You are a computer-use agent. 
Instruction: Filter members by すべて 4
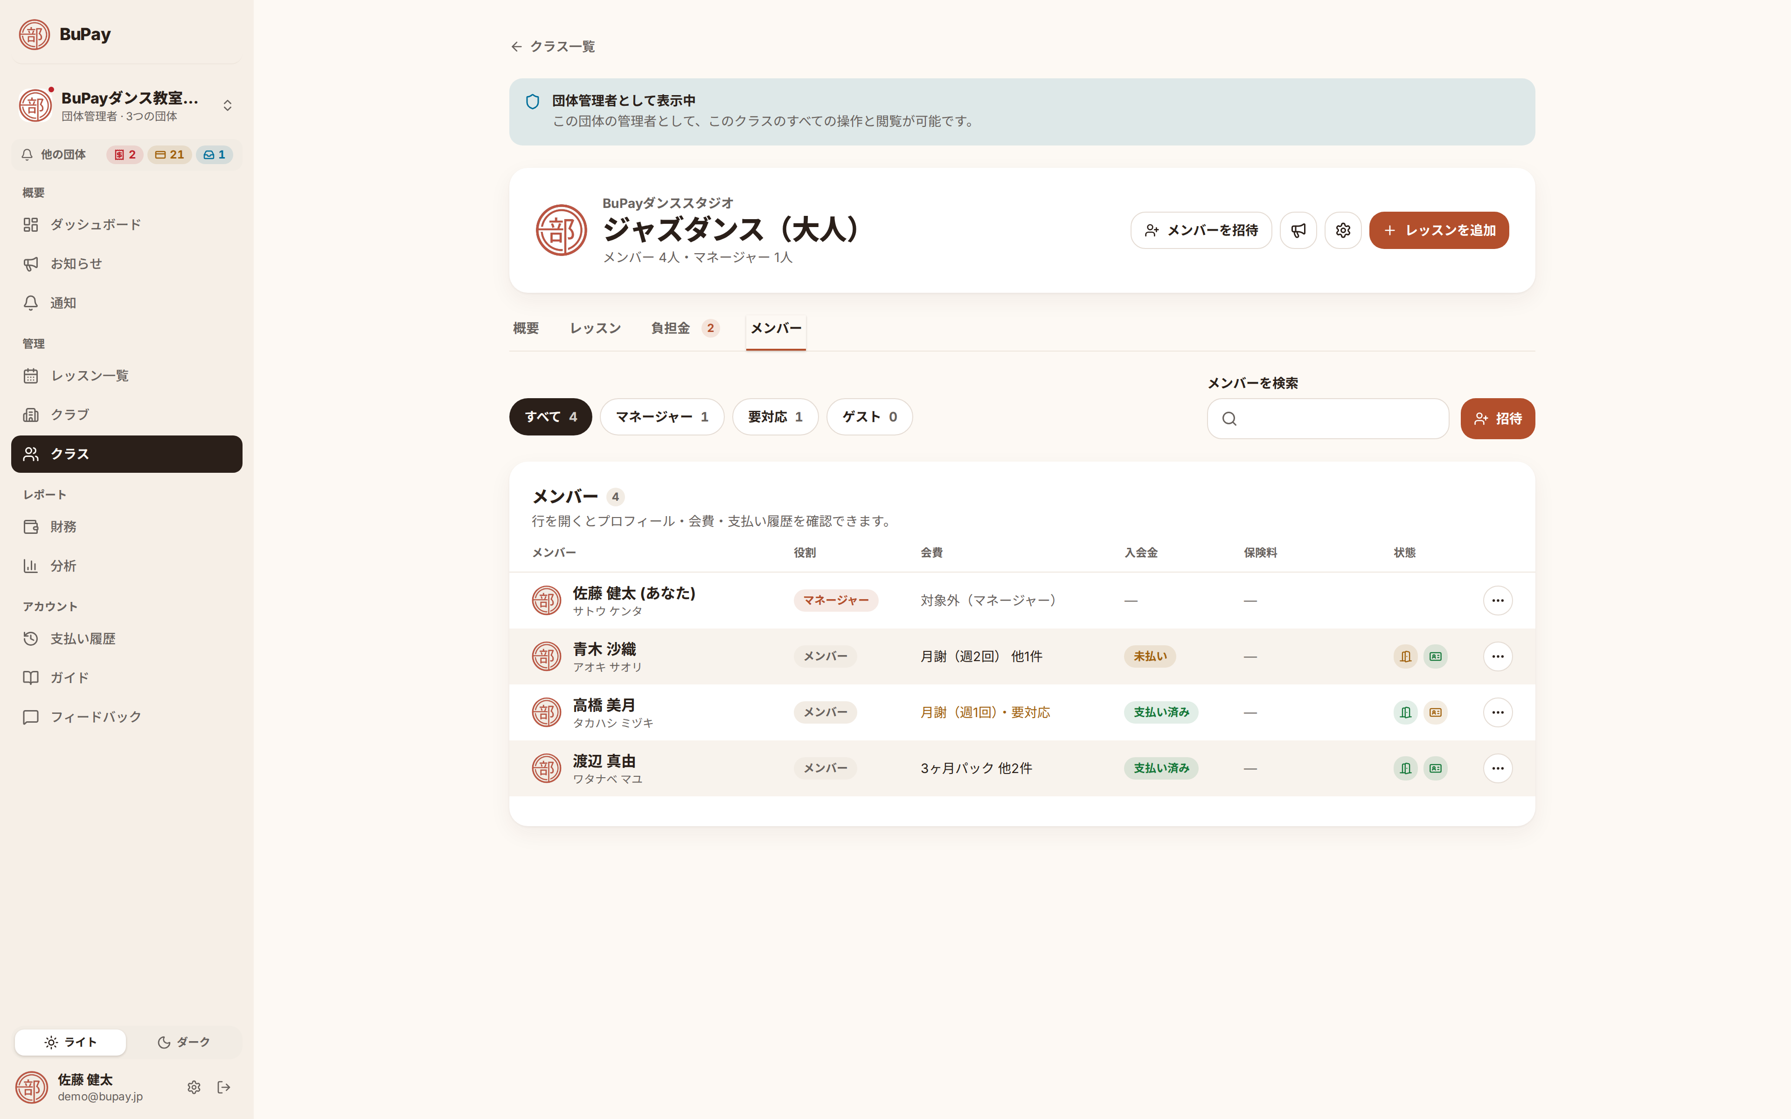(x=551, y=417)
